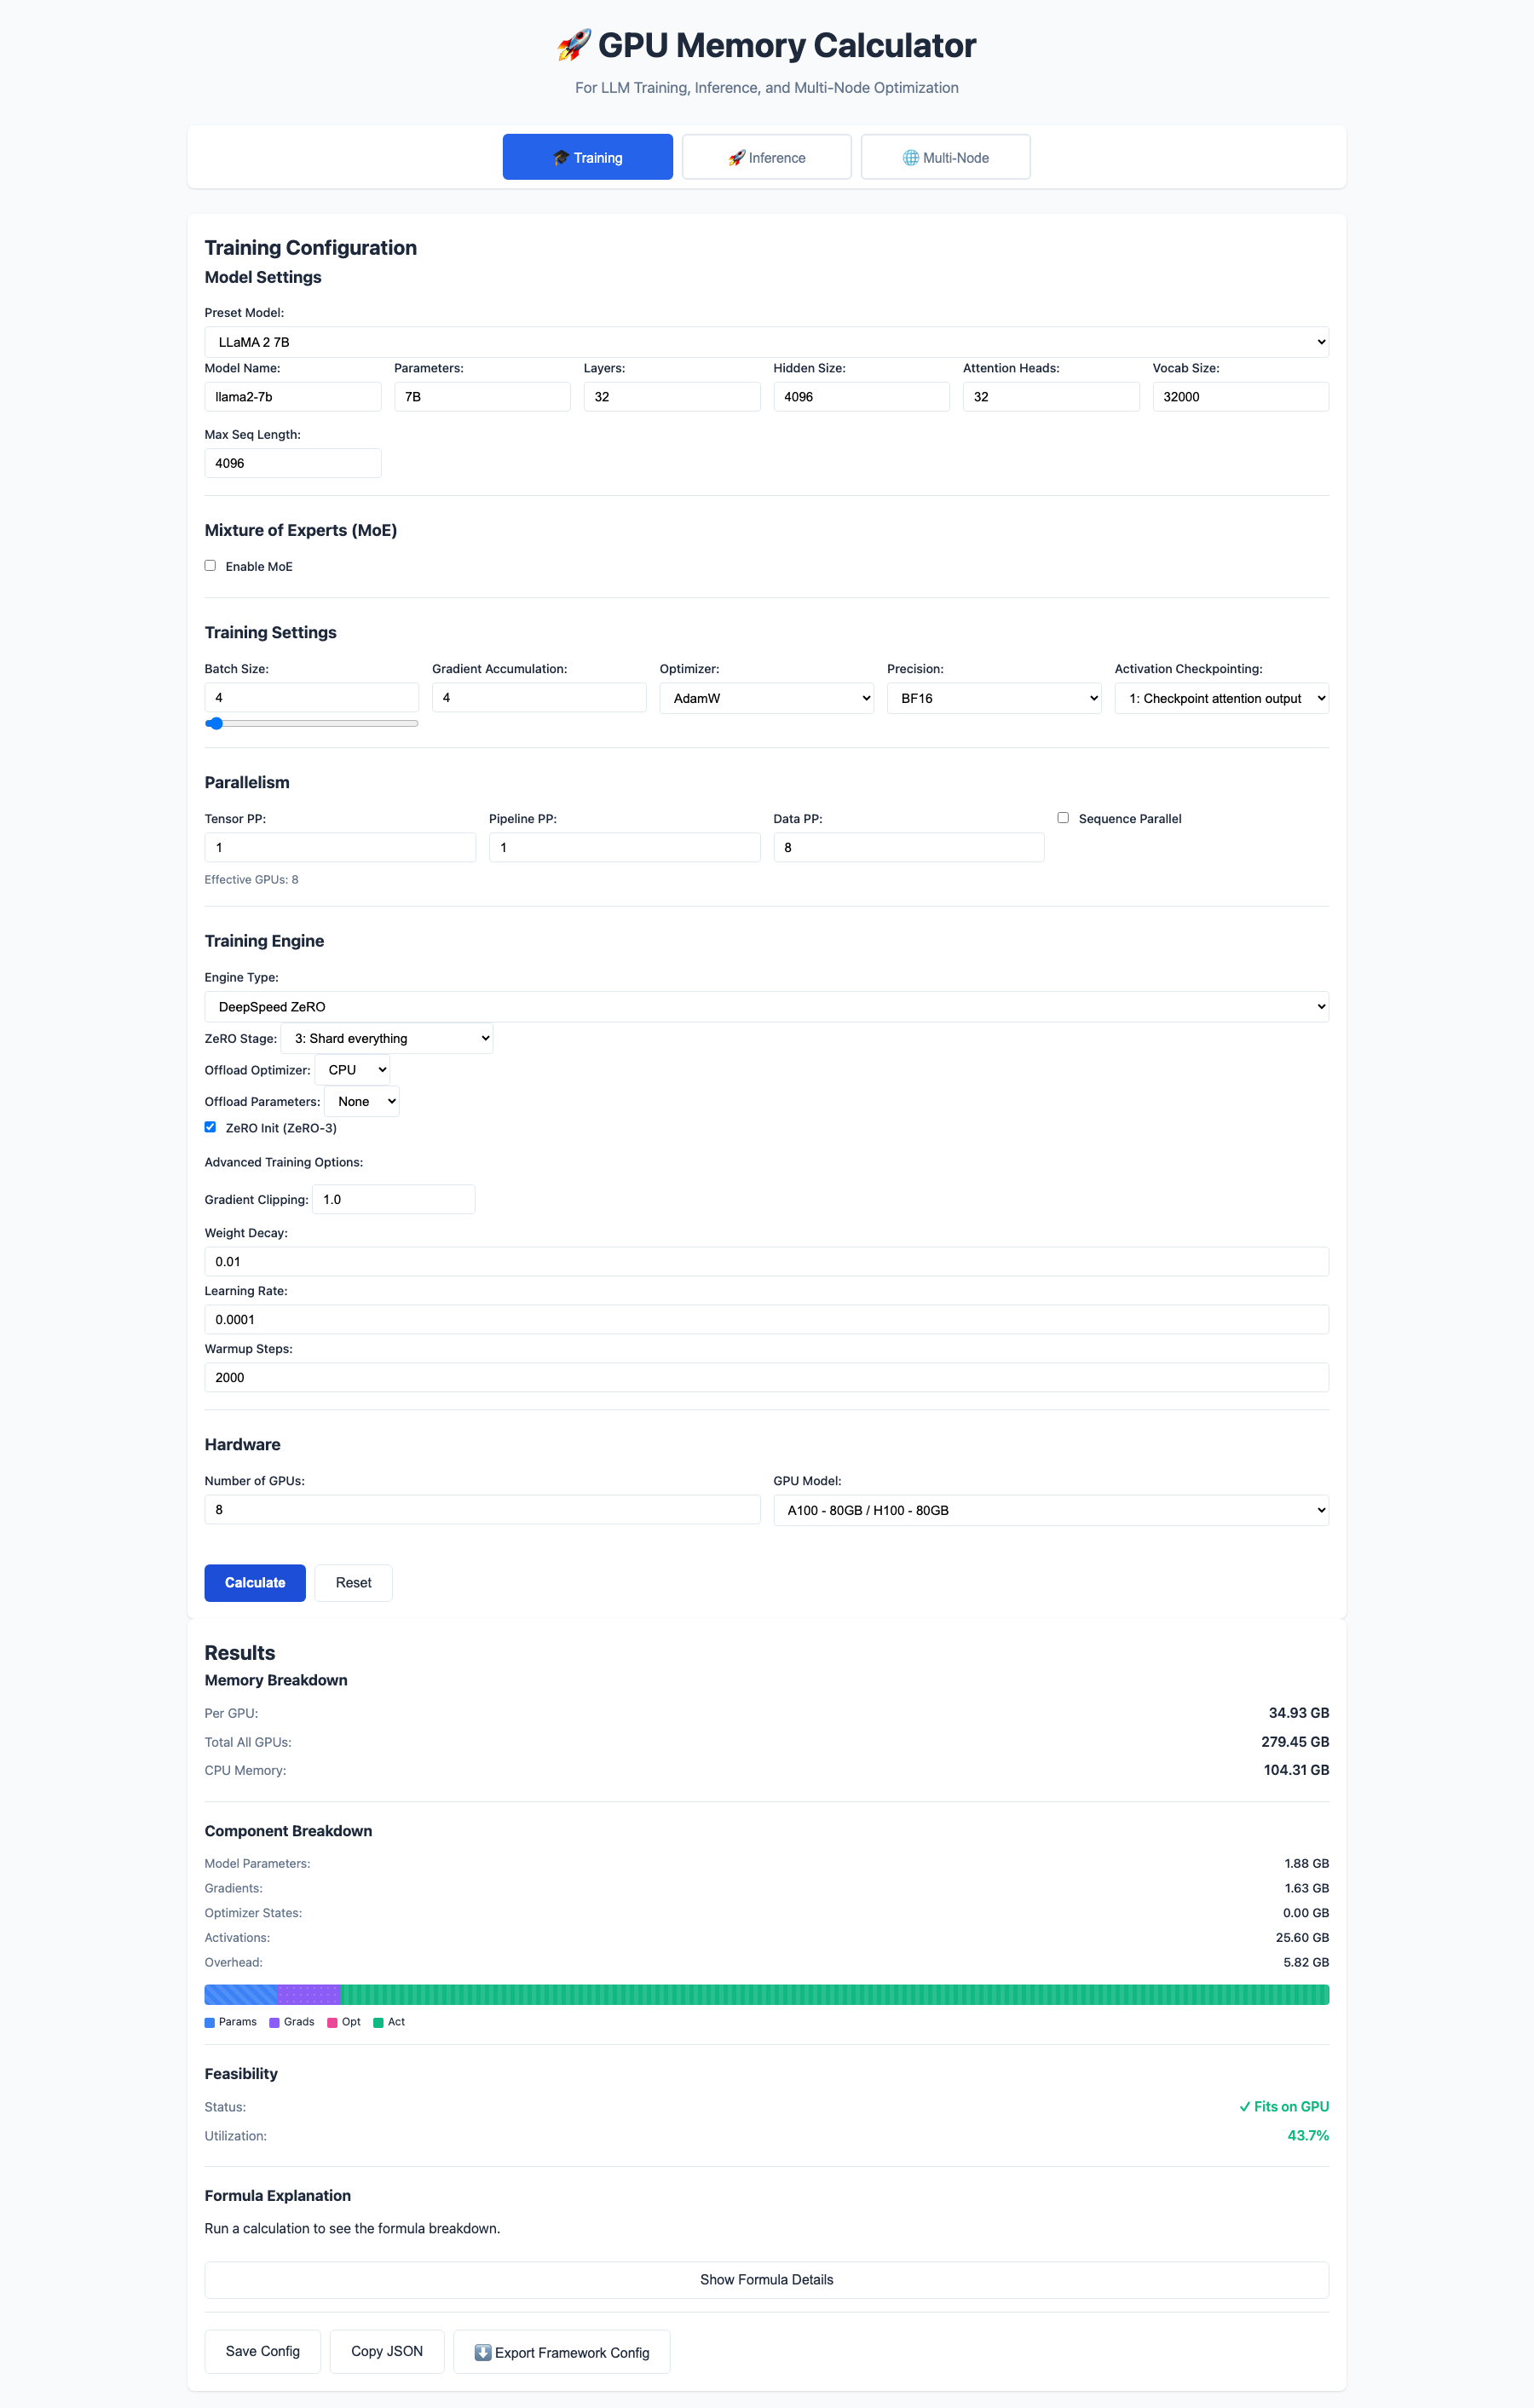The width and height of the screenshot is (1534, 2408).
Task: Enable the MoE checkbox
Action: [x=210, y=566]
